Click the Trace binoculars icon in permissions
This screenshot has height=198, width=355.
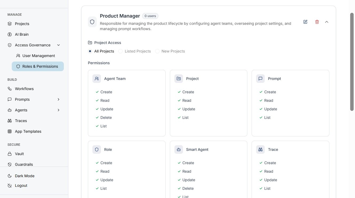click(260, 149)
